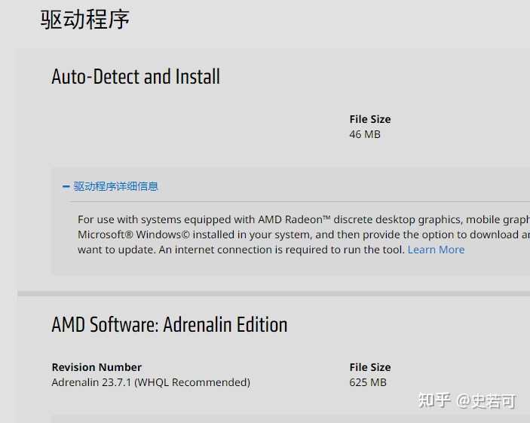Click the Revision Number label
The height and width of the screenshot is (423, 530).
pyautogui.click(x=97, y=367)
